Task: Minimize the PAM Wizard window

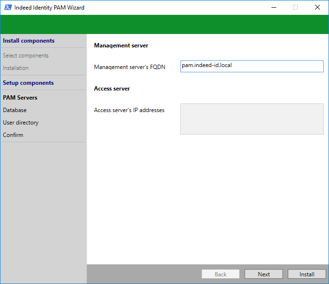Action: tap(273, 7)
